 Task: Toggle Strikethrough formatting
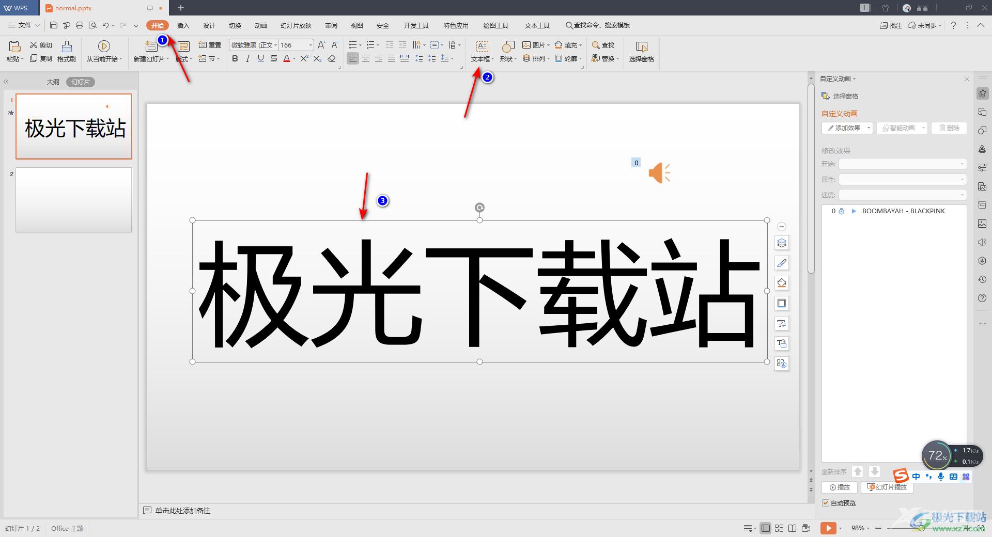[x=274, y=58]
